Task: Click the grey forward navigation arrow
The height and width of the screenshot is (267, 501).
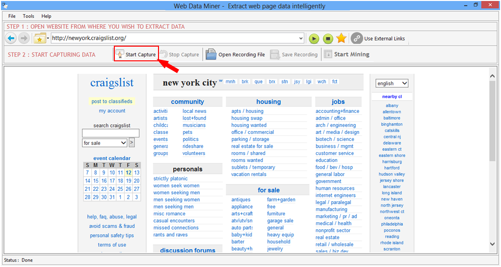Action: (24, 38)
